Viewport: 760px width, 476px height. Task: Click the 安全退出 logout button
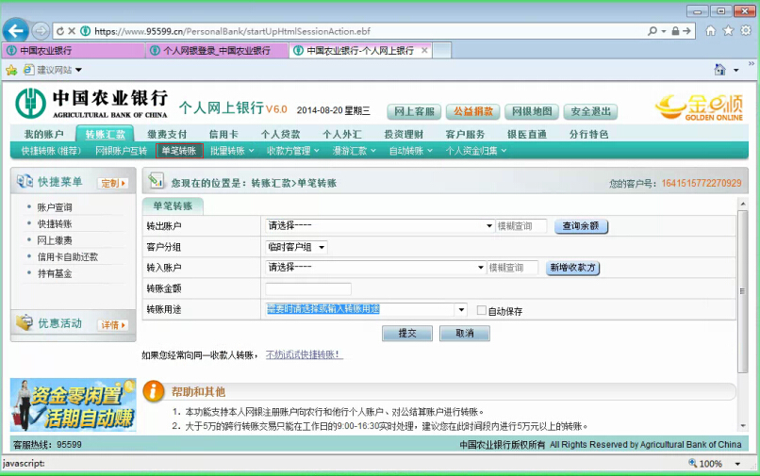(590, 111)
